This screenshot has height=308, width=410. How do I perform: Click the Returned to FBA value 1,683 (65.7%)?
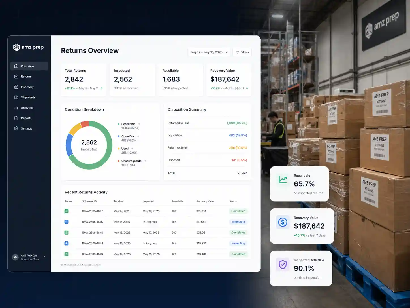pyautogui.click(x=237, y=123)
